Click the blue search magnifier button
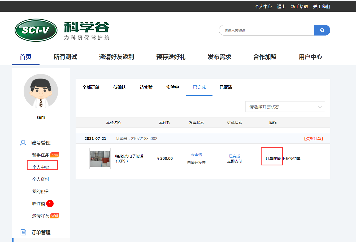The width and height of the screenshot is (356, 242). 322,30
